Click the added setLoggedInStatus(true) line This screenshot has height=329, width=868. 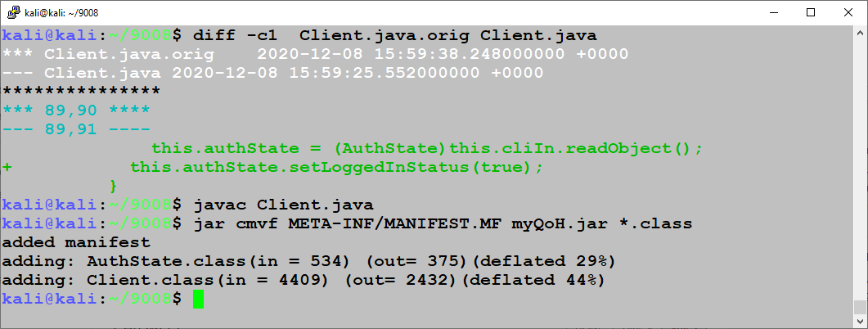tap(337, 167)
